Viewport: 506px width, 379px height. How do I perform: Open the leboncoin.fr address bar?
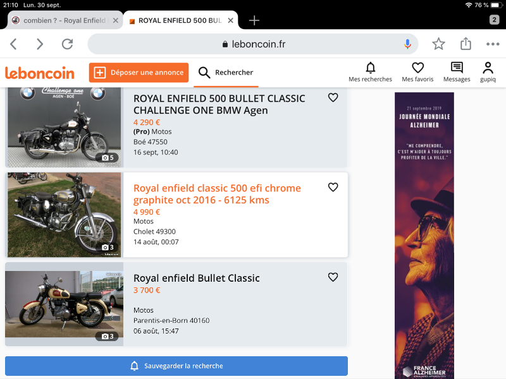(252, 44)
